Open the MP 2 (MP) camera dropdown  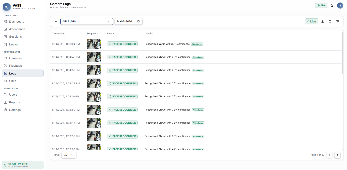(x=86, y=21)
